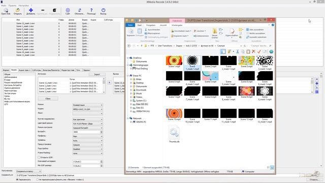Click the Обновление update arrows icon

coord(79,10)
